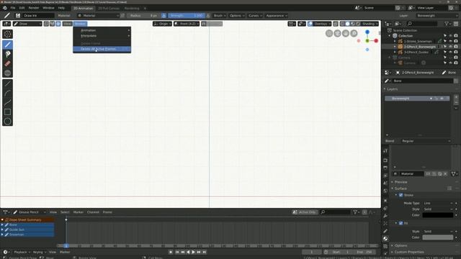The image size is (461, 259).
Task: Click the Radius value field
Action: click(143, 16)
